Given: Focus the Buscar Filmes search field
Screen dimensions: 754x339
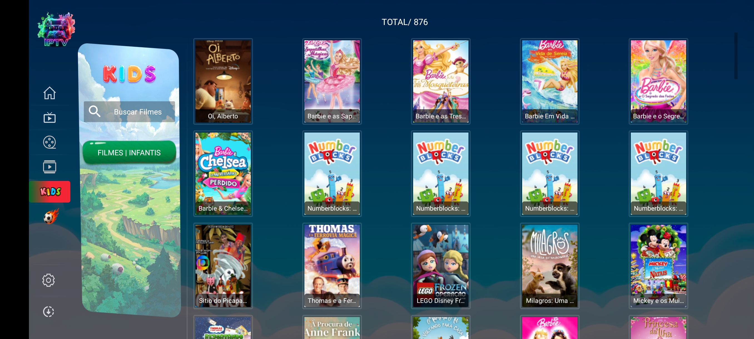Looking at the screenshot, I should click(129, 111).
